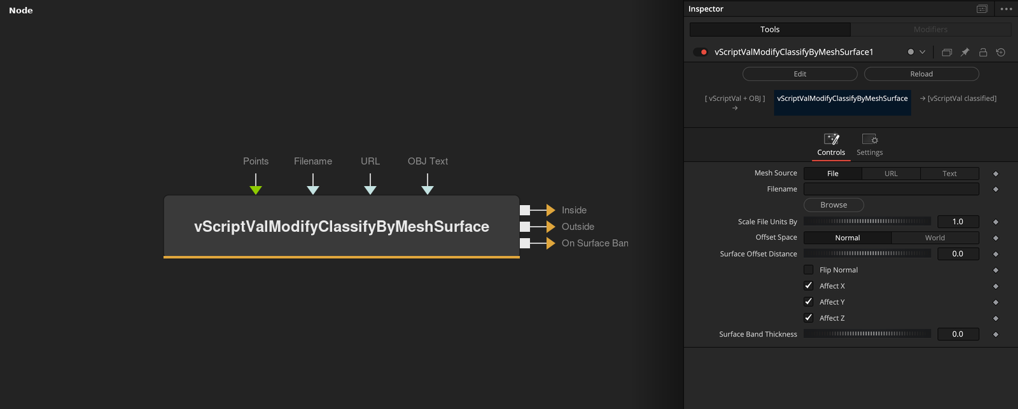
Task: Click the Node panel title
Action: pyautogui.click(x=21, y=10)
